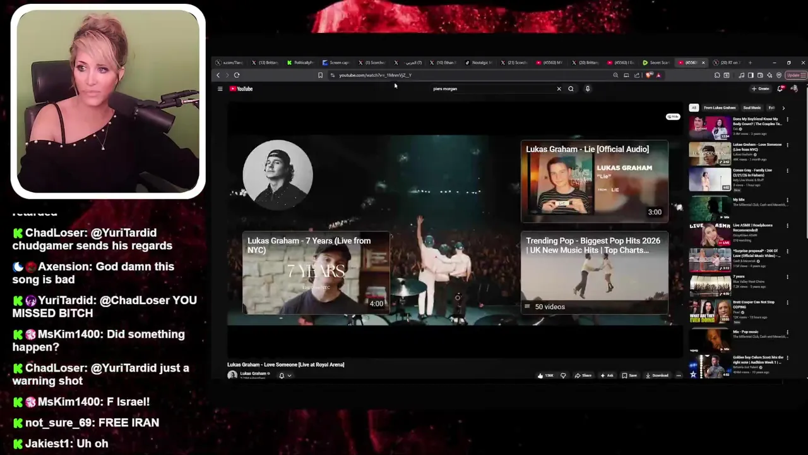The width and height of the screenshot is (808, 455).
Task: Open YouTube notifications bell in header
Action: (780, 89)
